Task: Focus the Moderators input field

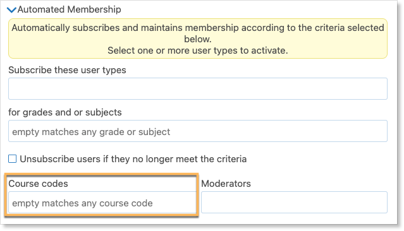Action: (294, 203)
